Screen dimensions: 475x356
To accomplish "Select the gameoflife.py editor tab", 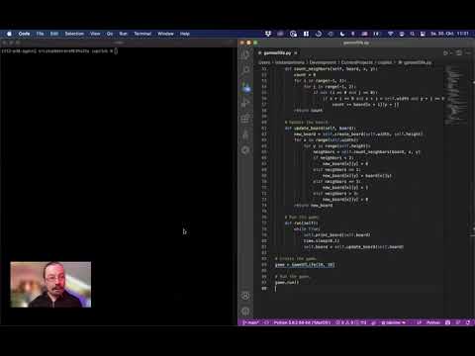I will tap(278, 52).
